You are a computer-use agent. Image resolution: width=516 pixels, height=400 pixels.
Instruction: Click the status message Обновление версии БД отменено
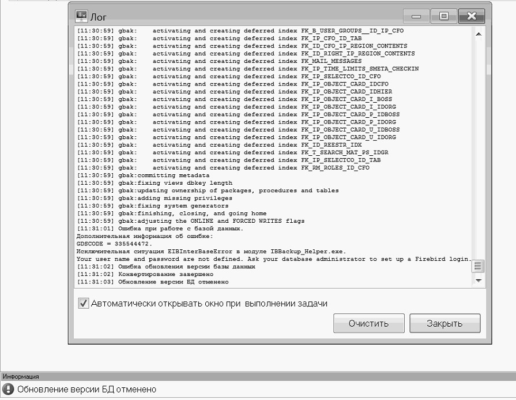86,390
